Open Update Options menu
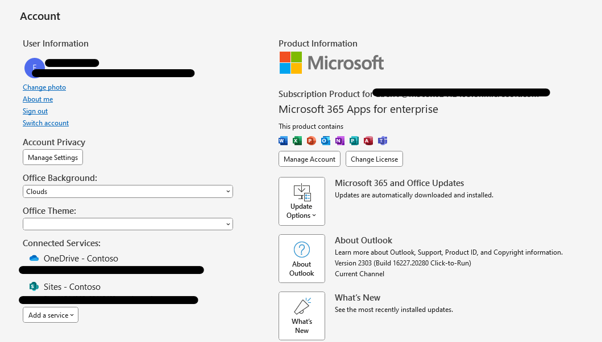602x342 pixels. [302, 201]
